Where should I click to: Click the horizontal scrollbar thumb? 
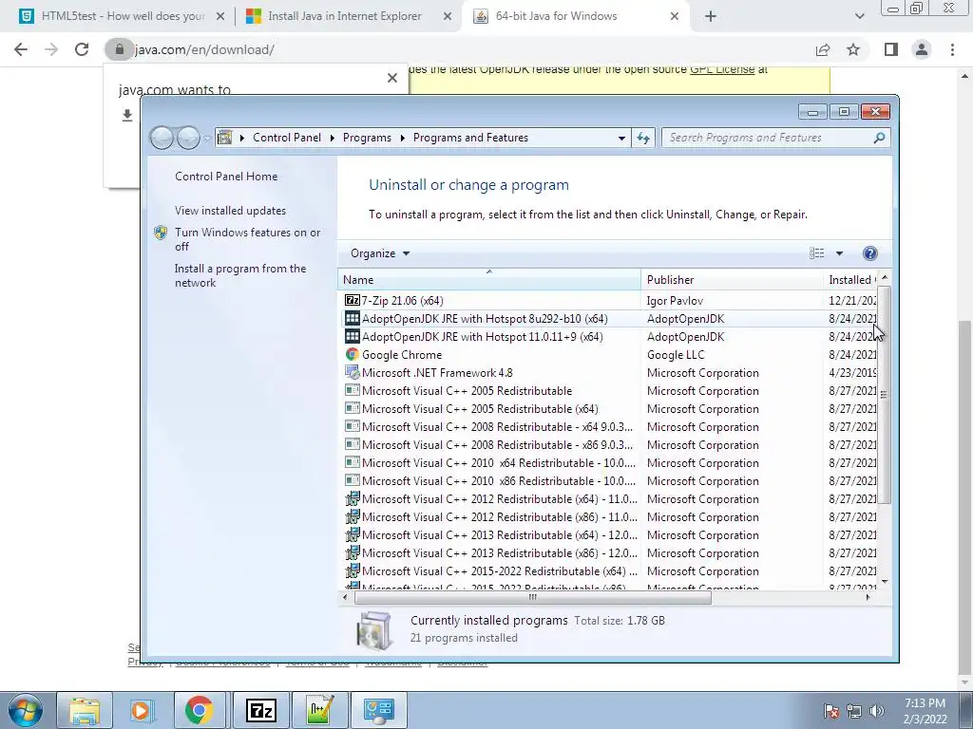532,597
